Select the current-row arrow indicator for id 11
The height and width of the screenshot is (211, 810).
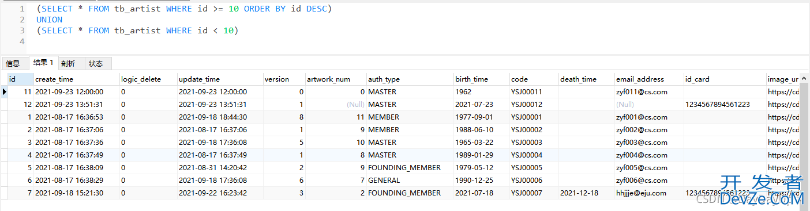point(4,92)
